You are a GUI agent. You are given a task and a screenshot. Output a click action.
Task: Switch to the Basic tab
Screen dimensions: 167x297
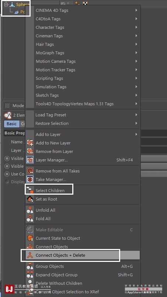click(x=12, y=124)
